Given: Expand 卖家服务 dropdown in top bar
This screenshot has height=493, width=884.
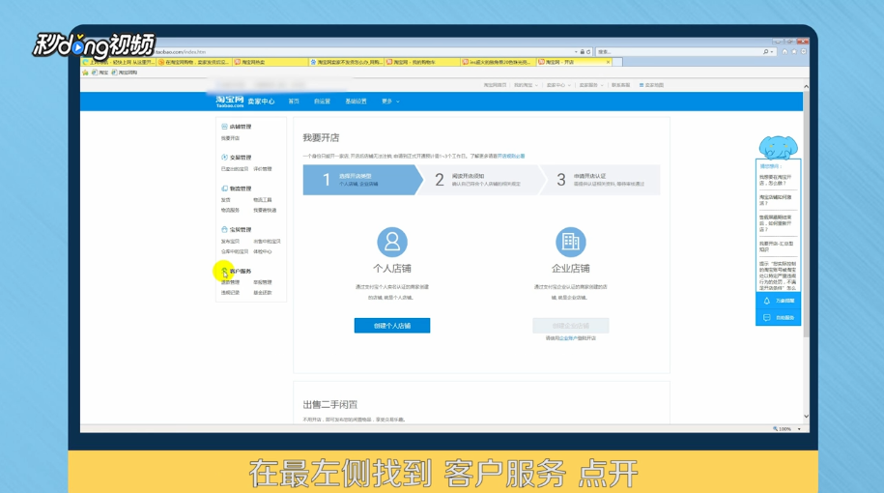Looking at the screenshot, I should point(591,85).
